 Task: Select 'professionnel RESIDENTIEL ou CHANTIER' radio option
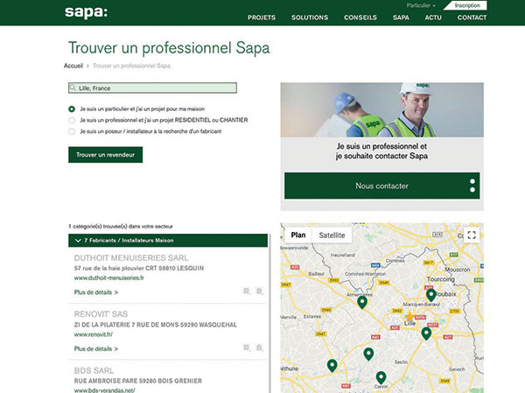[x=72, y=120]
